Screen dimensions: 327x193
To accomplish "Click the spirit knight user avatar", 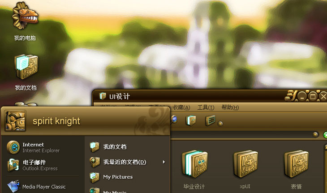I will pos(15,121).
